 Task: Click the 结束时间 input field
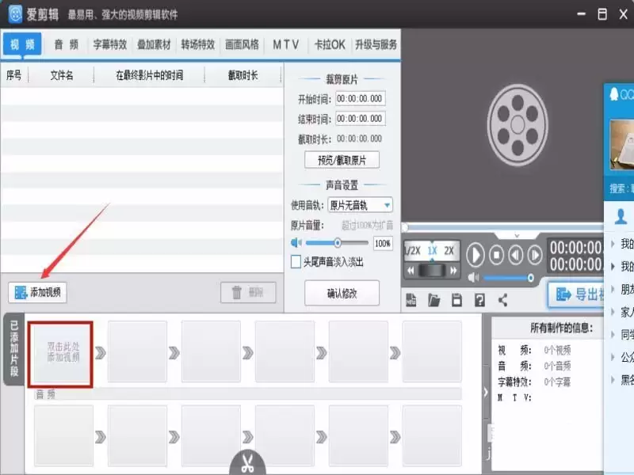(x=361, y=119)
